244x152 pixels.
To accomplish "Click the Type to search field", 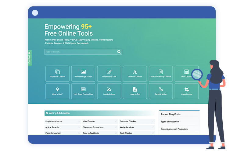I will 83,52.
